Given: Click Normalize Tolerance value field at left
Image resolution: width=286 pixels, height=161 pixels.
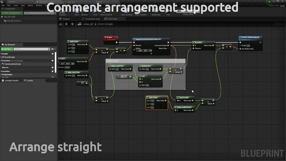Looking at the screenshot, I should point(67,67).
